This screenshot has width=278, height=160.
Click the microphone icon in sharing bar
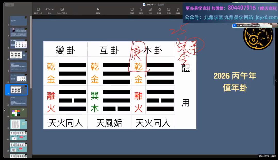pos(238,25)
